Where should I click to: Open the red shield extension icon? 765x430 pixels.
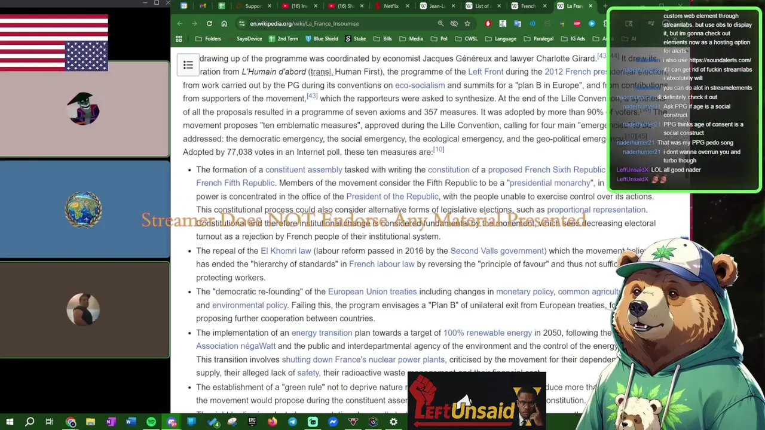click(488, 23)
